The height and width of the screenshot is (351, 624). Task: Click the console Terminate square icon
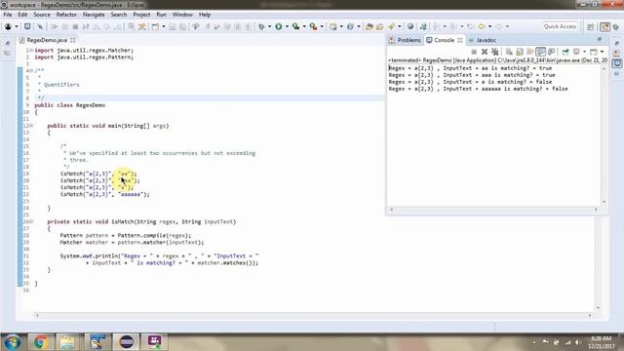[x=474, y=52]
